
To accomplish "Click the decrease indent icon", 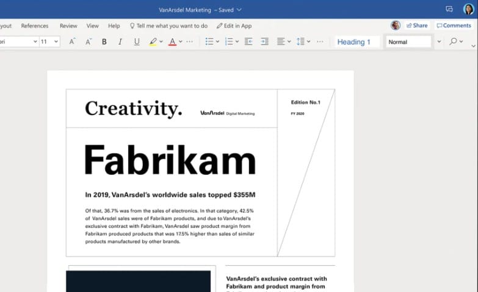I will tap(248, 41).
